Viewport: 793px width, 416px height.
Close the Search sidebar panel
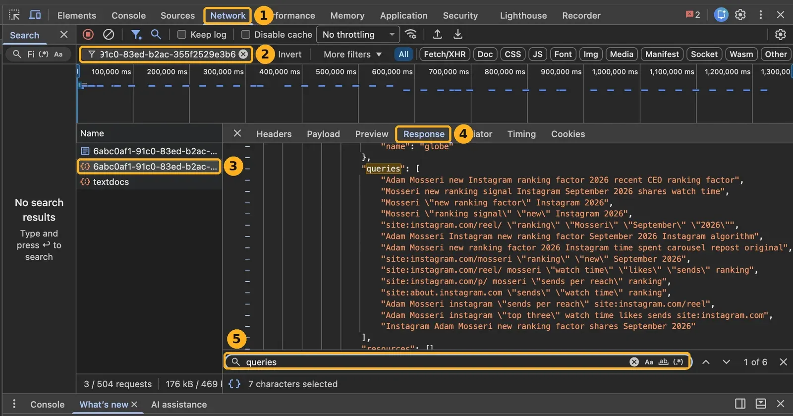[x=64, y=35]
